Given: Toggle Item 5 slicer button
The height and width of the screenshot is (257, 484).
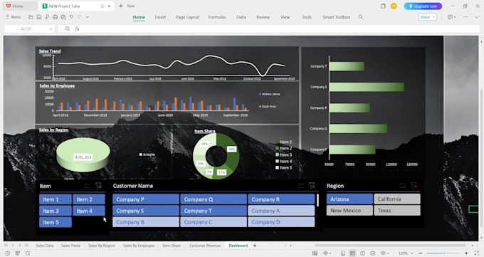Looking at the screenshot, I should click(x=56, y=222).
